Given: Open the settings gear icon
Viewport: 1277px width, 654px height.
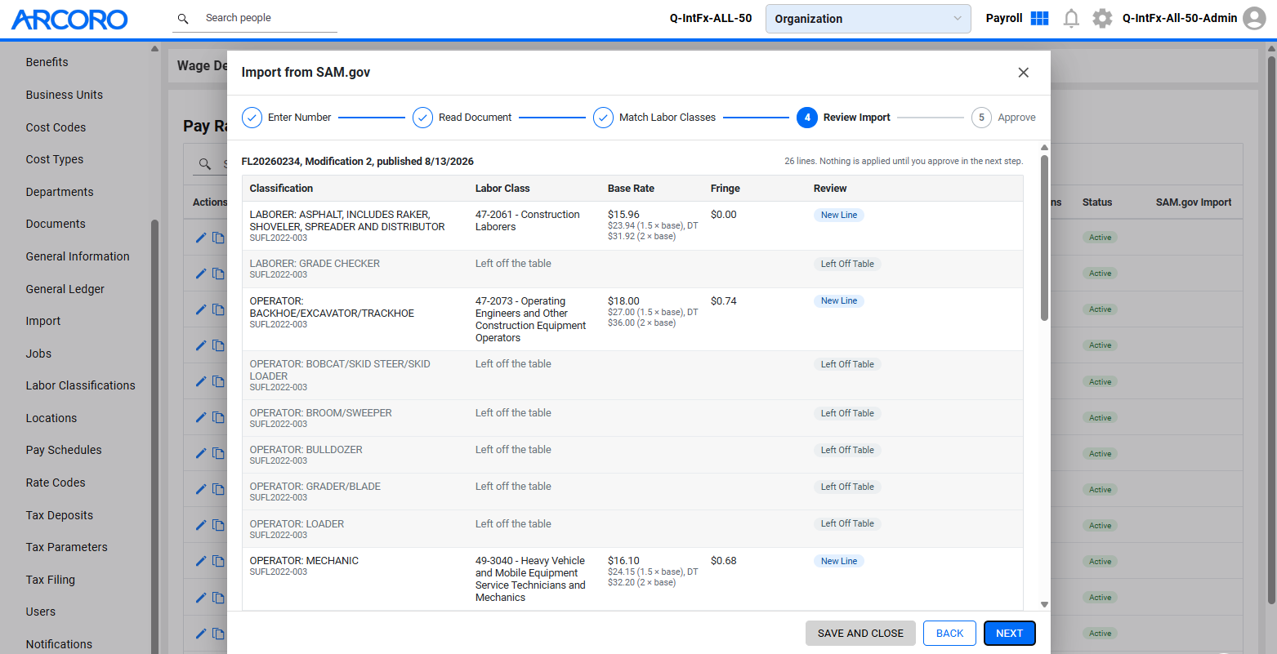Looking at the screenshot, I should click(1102, 18).
